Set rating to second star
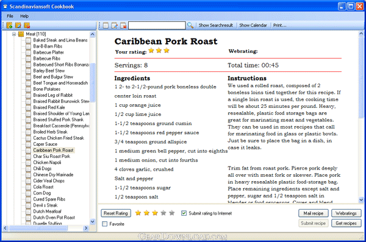Image resolution: width=366 pixels, height=242 pixels. point(146,213)
